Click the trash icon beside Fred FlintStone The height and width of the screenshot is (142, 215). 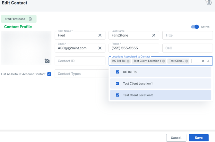[x=30, y=19]
